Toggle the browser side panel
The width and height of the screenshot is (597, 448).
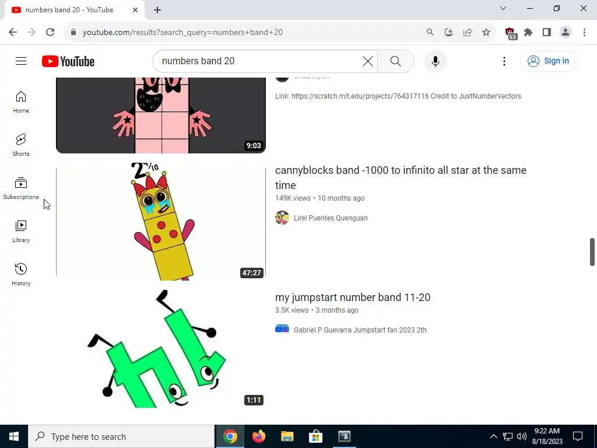click(547, 33)
